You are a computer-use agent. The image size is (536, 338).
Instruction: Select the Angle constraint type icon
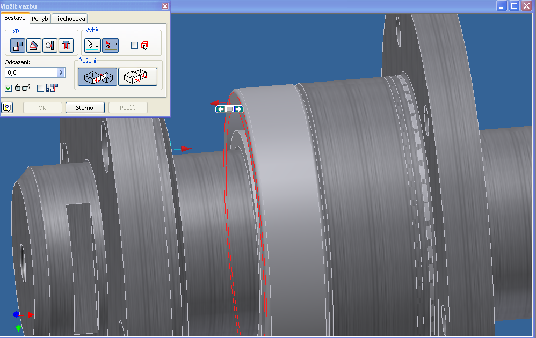[x=33, y=46]
